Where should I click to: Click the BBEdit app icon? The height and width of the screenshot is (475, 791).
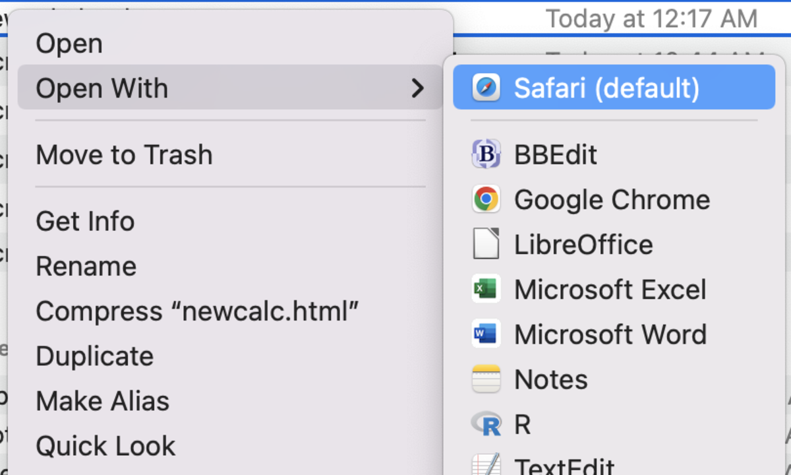click(x=486, y=154)
